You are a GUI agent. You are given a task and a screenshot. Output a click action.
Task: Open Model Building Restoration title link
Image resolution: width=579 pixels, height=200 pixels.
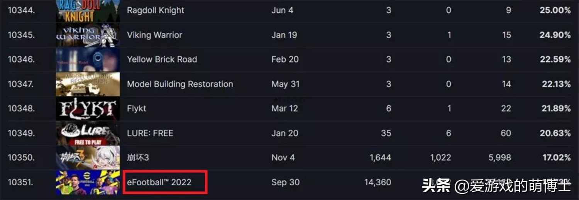(180, 84)
